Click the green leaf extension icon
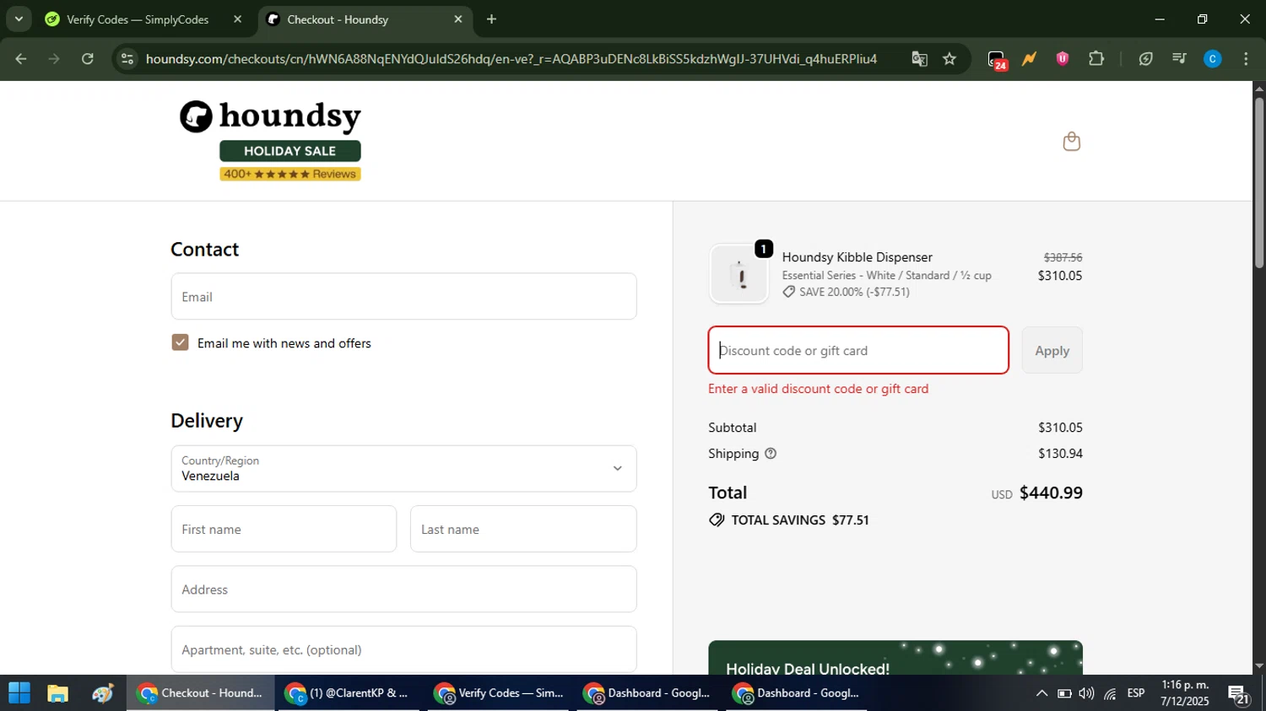The width and height of the screenshot is (1266, 711). coord(1145,59)
